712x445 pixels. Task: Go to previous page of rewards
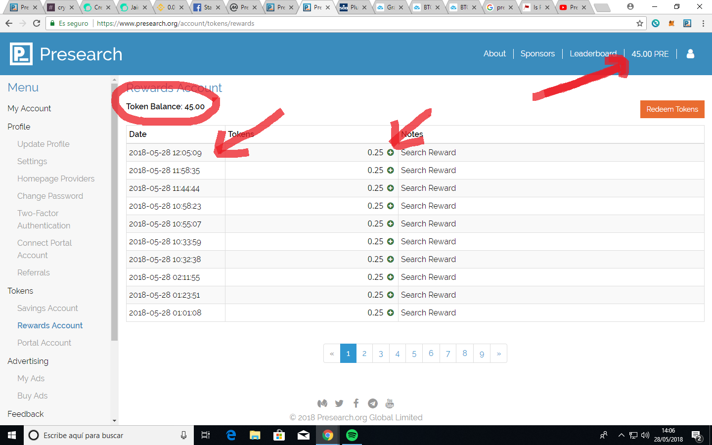pos(332,354)
